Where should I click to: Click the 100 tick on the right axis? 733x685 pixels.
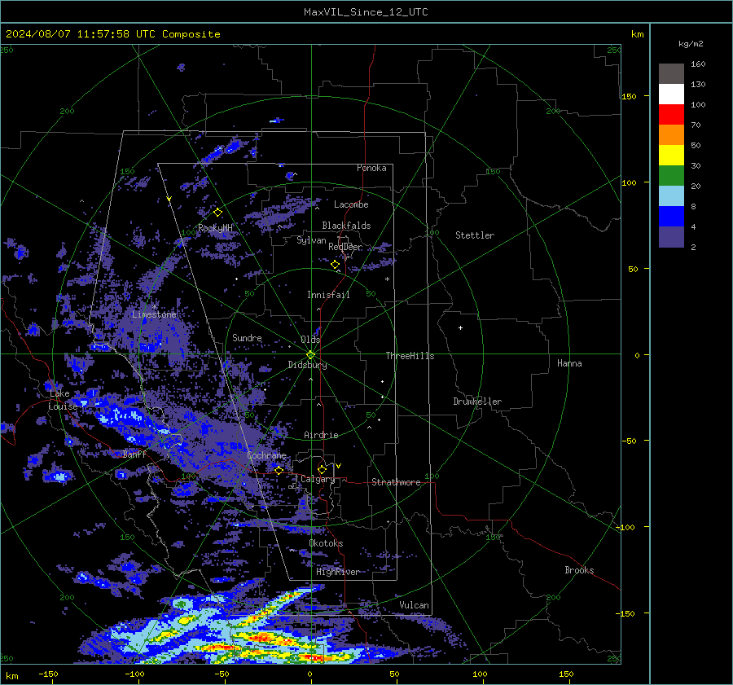tap(629, 182)
